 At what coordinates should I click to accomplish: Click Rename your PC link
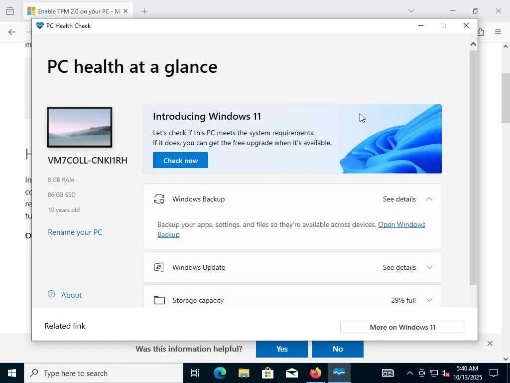click(75, 232)
